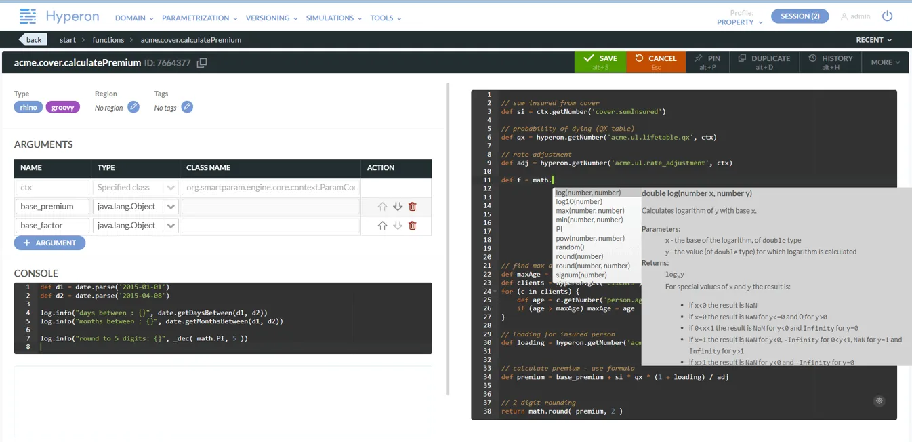Select pow(number, number) from autocomplete list
Image resolution: width=912 pixels, height=442 pixels.
pos(590,238)
